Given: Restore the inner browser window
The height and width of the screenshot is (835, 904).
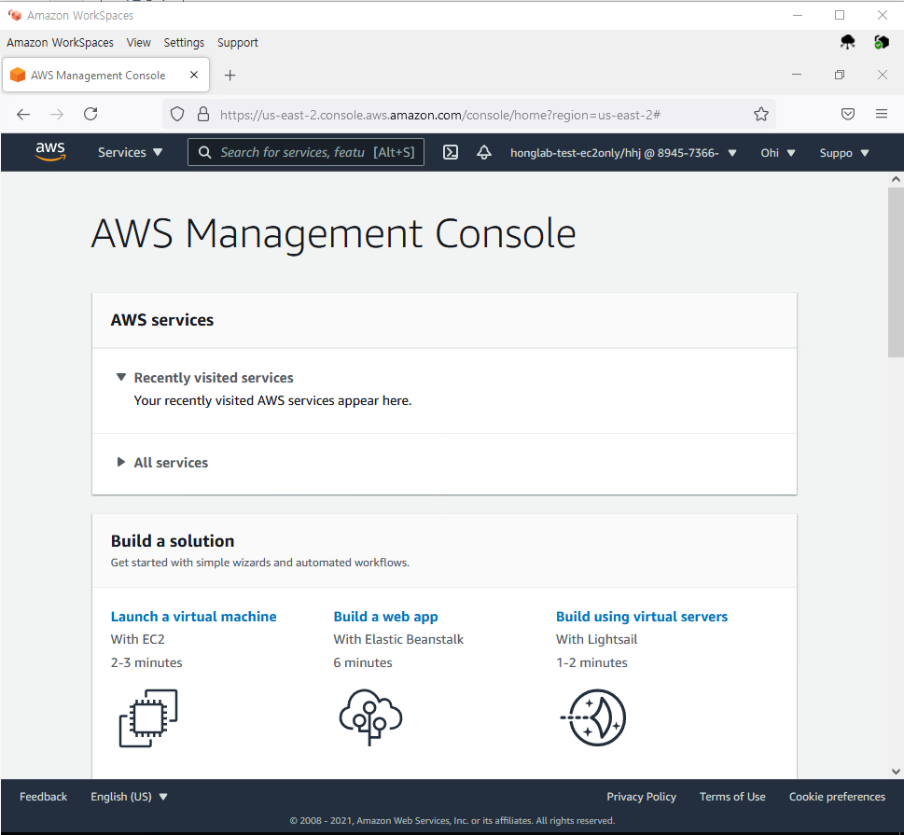Looking at the screenshot, I should 840,75.
